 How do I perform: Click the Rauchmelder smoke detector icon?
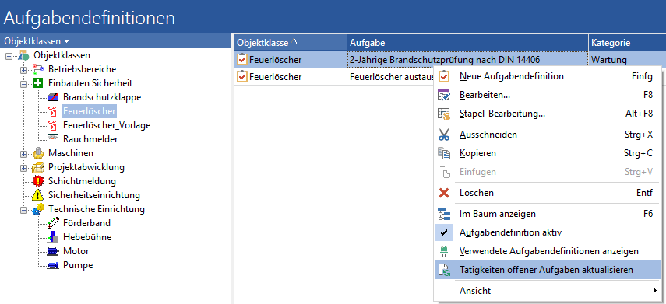53,138
